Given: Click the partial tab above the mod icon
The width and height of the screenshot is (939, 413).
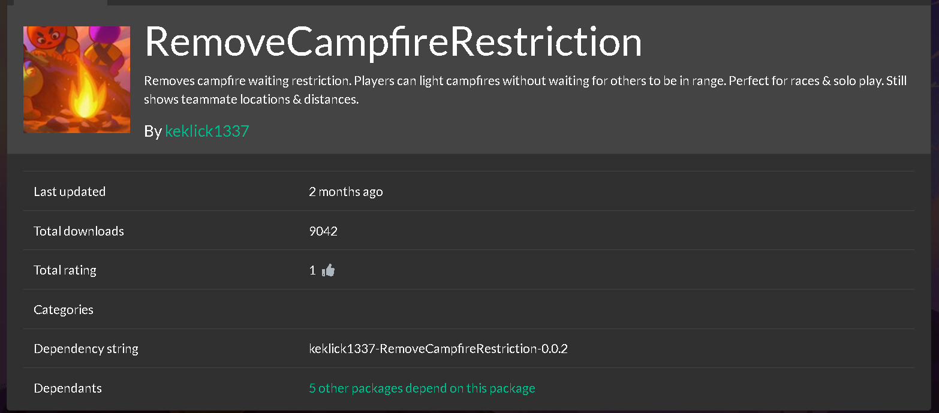Looking at the screenshot, I should pyautogui.click(x=61, y=2).
